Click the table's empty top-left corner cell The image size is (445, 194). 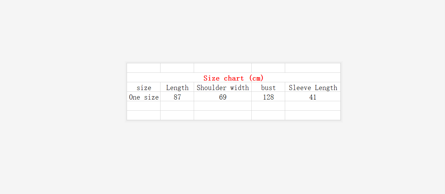coord(144,68)
